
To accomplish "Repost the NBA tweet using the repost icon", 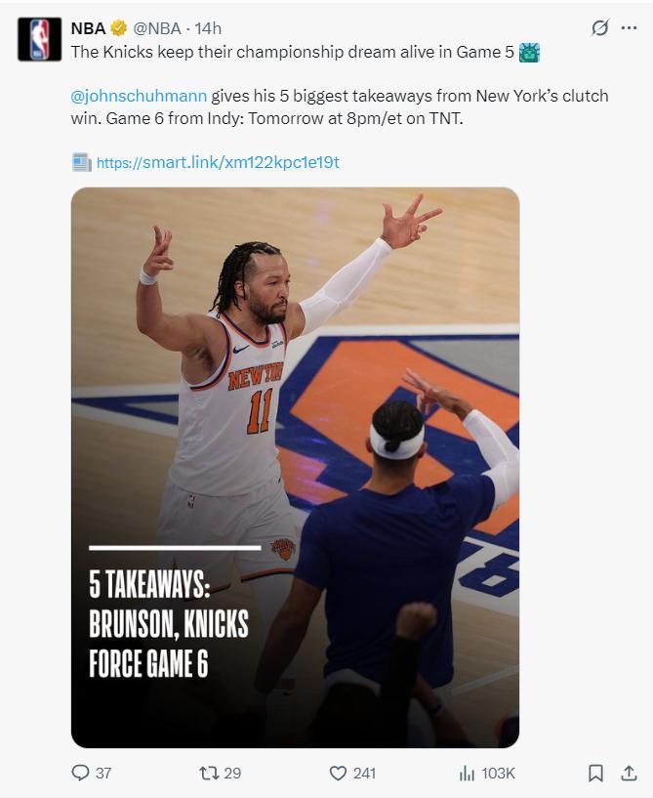I will point(209,773).
